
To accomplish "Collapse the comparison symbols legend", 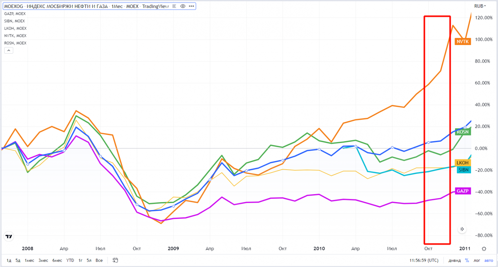I will (x=9, y=50).
